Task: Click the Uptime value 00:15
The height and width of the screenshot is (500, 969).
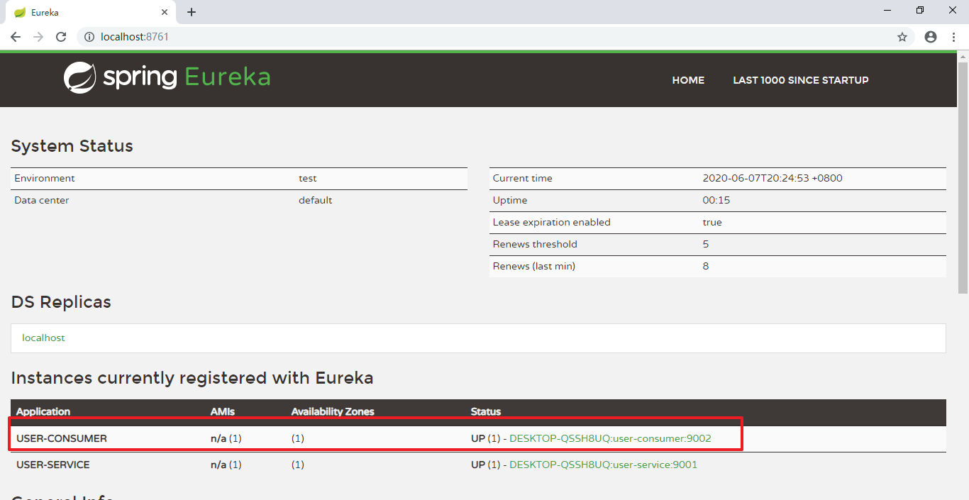Action: coord(716,200)
